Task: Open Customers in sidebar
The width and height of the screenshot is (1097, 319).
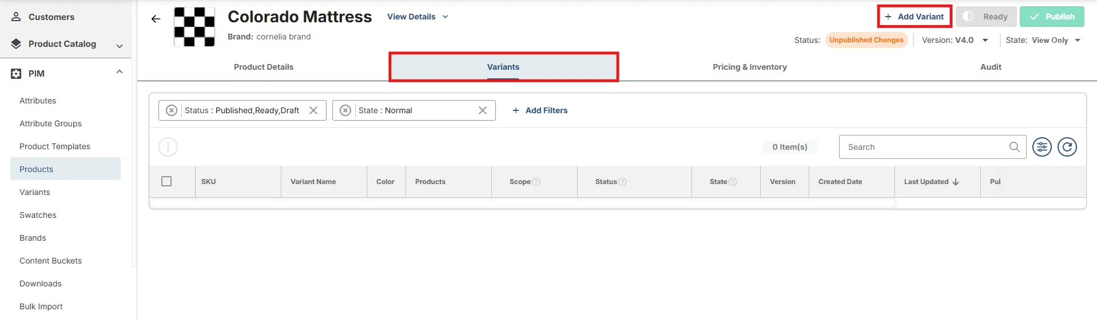Action: pos(51,17)
